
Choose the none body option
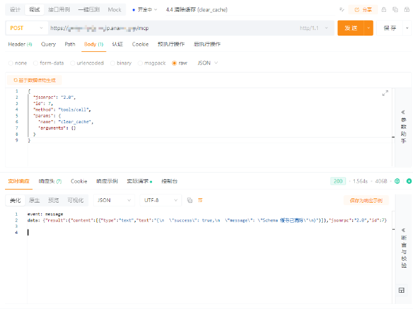pos(18,63)
